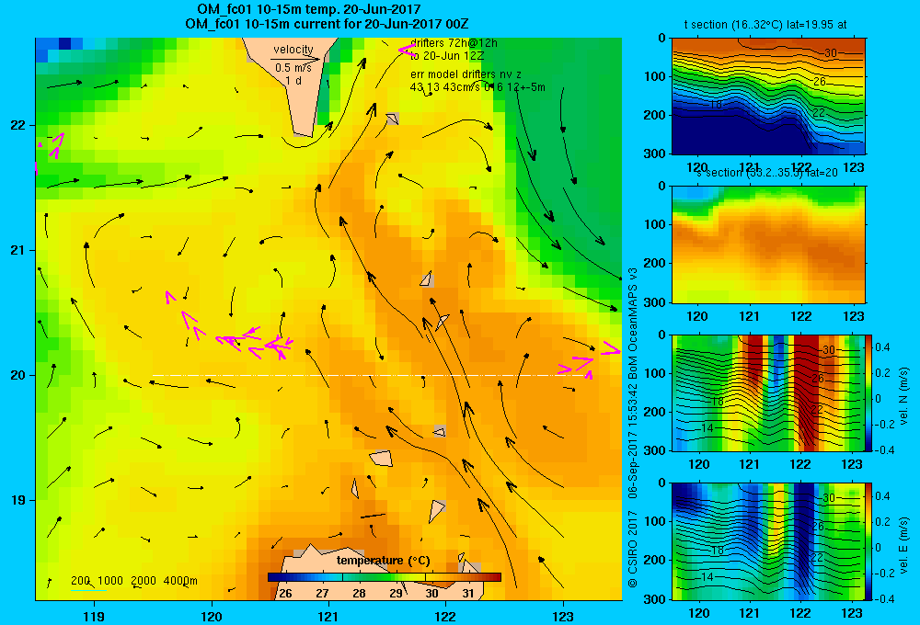Click the '18' contour label in the t section

pyautogui.click(x=715, y=105)
